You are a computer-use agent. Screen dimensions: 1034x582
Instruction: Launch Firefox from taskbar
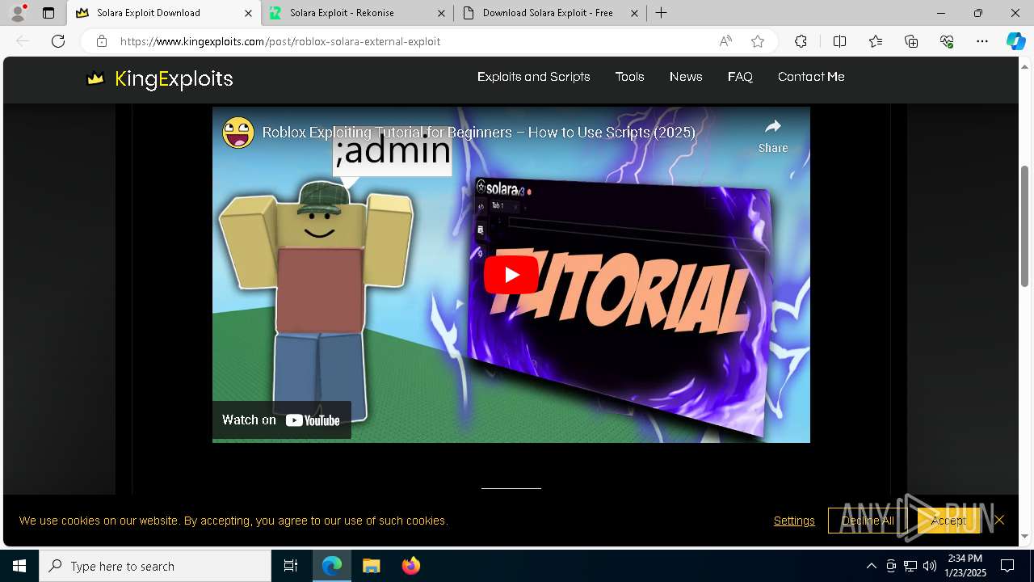(x=411, y=566)
